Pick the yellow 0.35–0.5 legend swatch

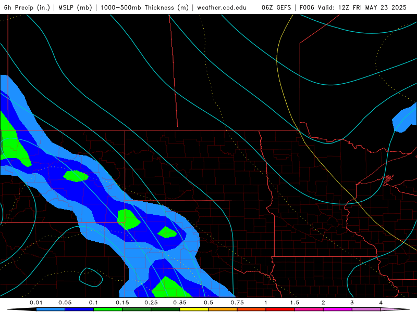194,309
